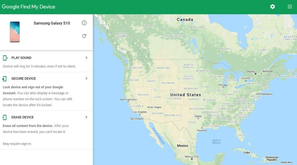Choose the ERASE DEVICE option
The height and width of the screenshot is (165, 297).
[x=22, y=117]
